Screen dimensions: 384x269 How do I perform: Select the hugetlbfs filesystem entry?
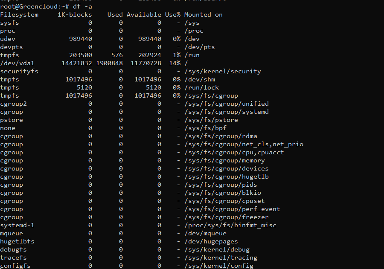tap(17, 241)
